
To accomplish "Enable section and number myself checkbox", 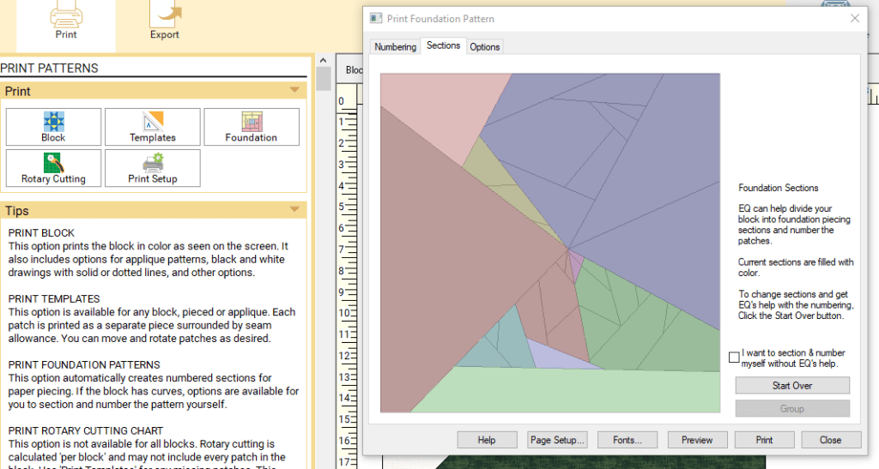I will pyautogui.click(x=734, y=357).
